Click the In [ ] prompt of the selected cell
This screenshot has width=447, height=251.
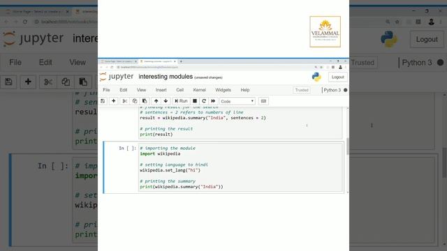[x=127, y=149]
